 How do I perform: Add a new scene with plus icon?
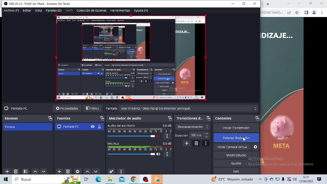point(7,171)
